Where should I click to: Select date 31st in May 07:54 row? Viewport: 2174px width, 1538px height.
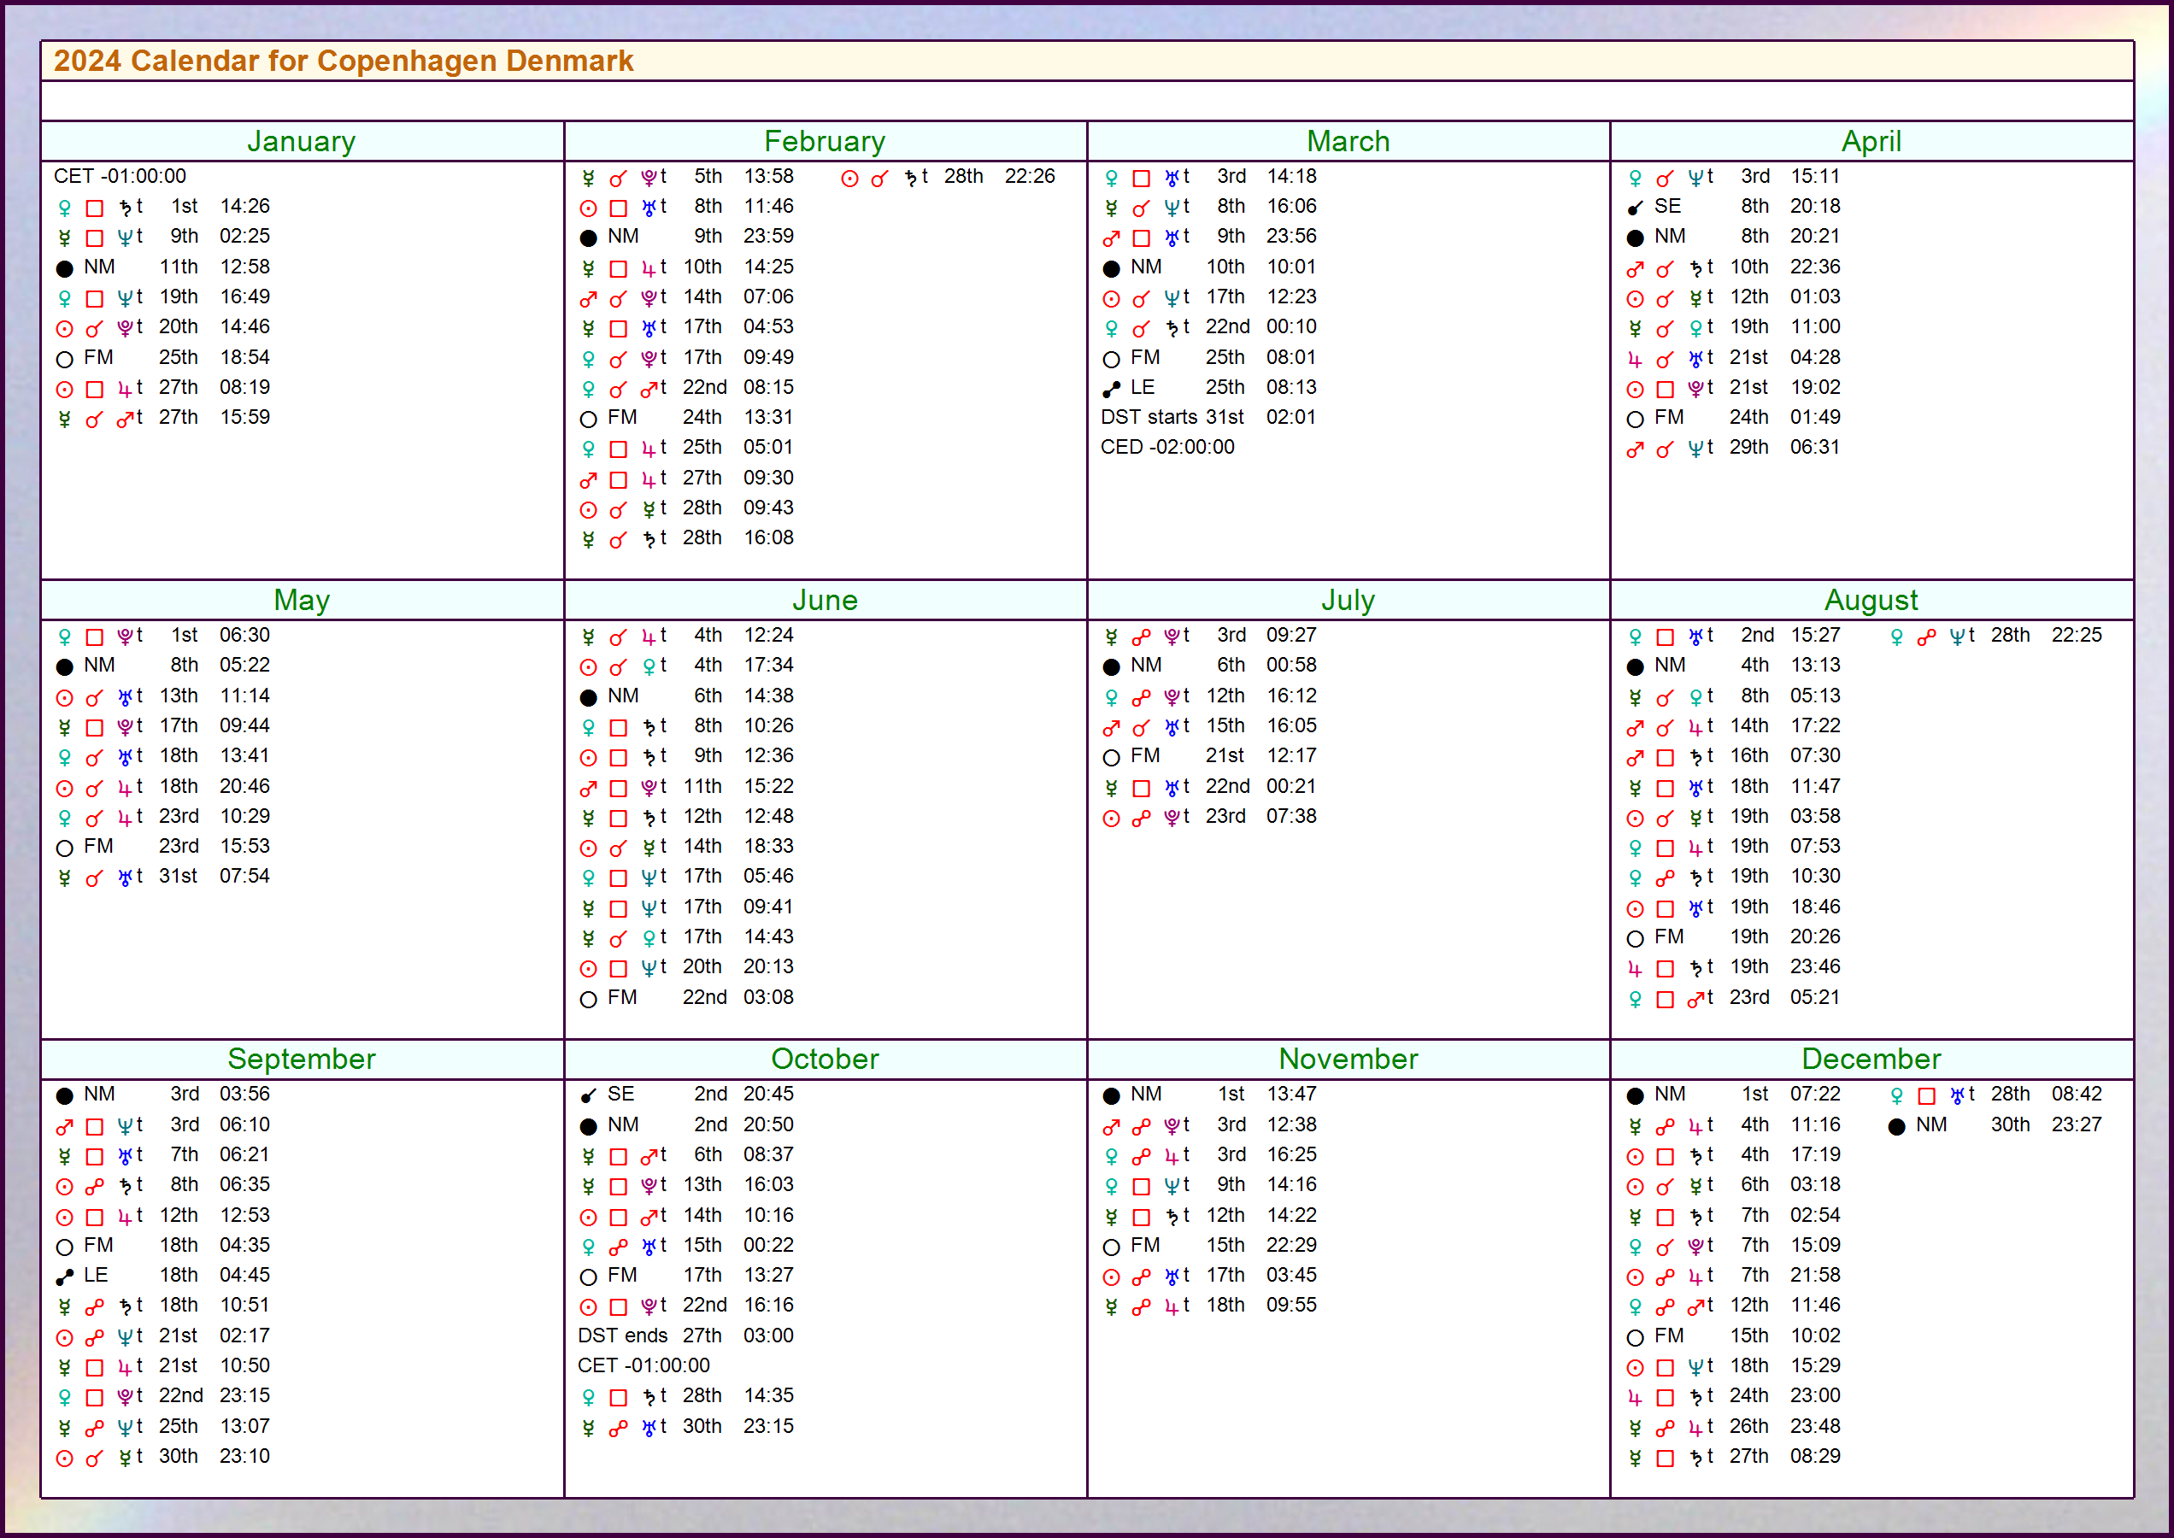[178, 877]
